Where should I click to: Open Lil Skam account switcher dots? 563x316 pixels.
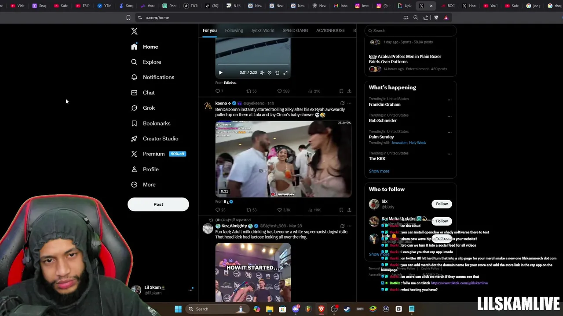point(190,290)
